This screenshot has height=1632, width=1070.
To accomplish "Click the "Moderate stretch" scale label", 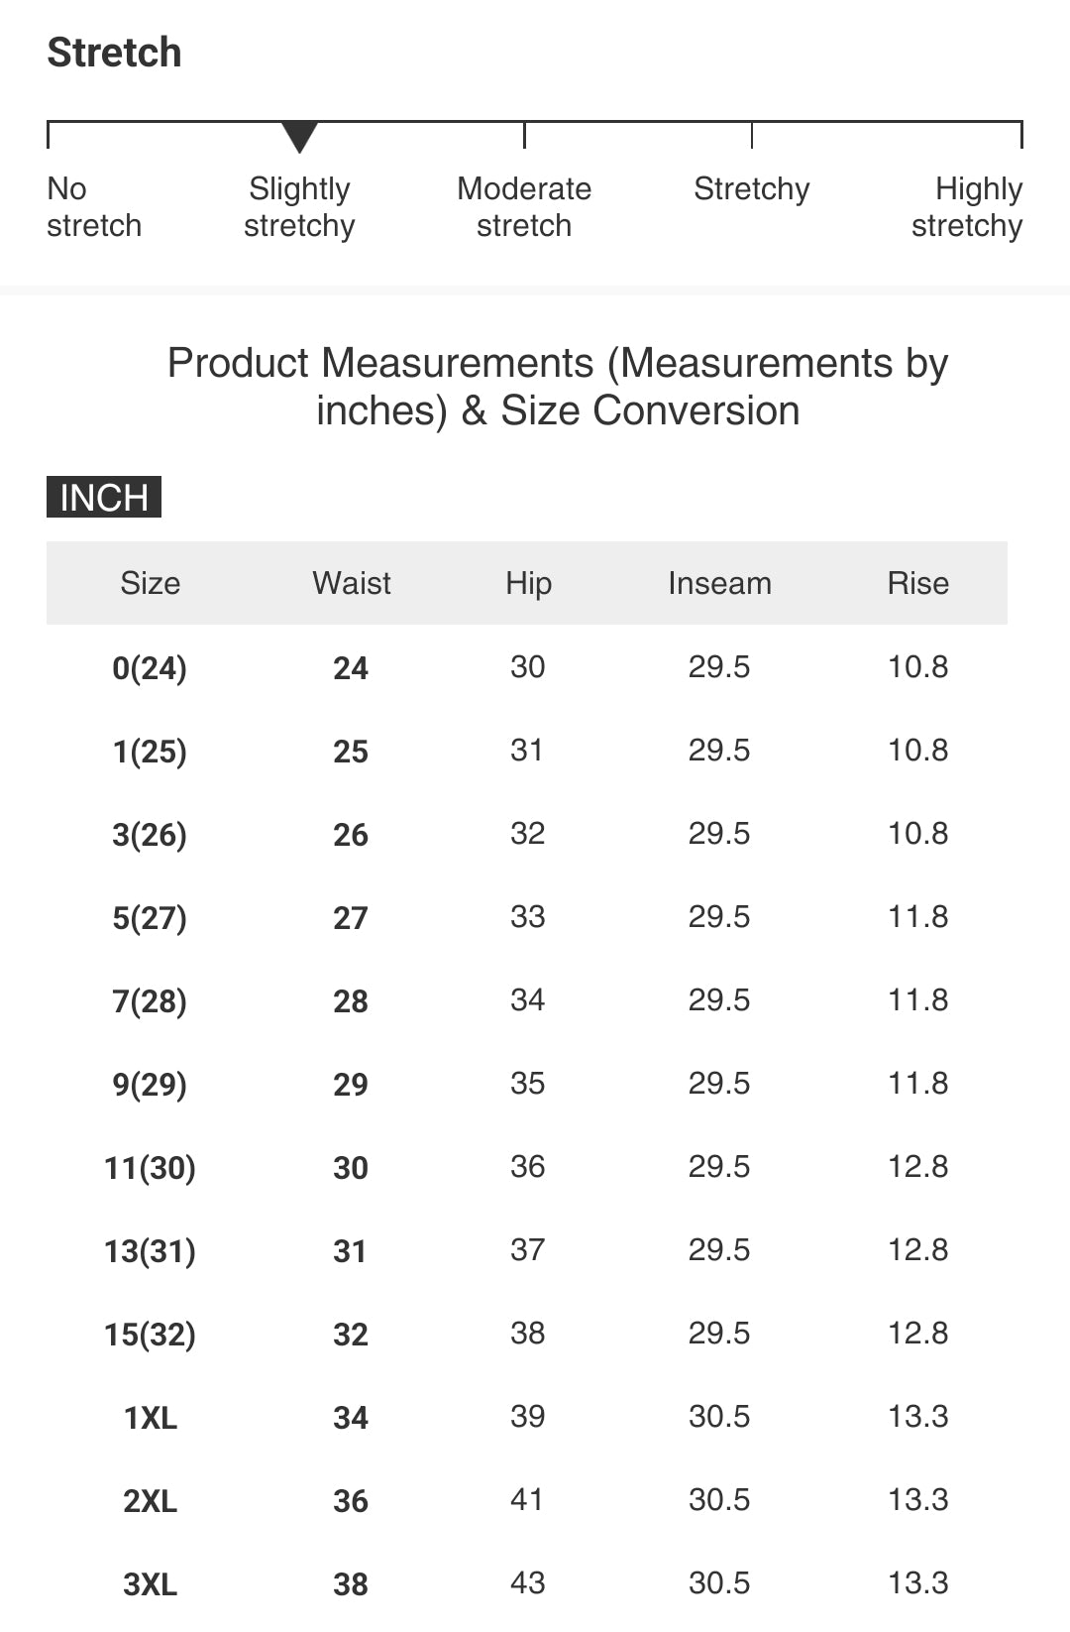I will tap(524, 207).
